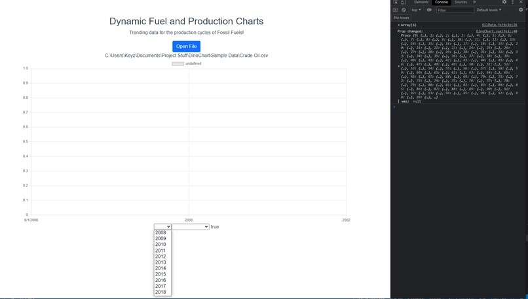Activate the DevTools inspect element picker
The height and width of the screenshot is (299, 528).
tap(395, 2)
